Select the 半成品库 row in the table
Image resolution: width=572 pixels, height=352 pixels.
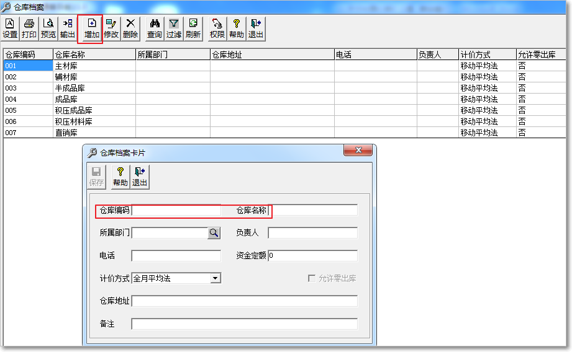tap(70, 88)
